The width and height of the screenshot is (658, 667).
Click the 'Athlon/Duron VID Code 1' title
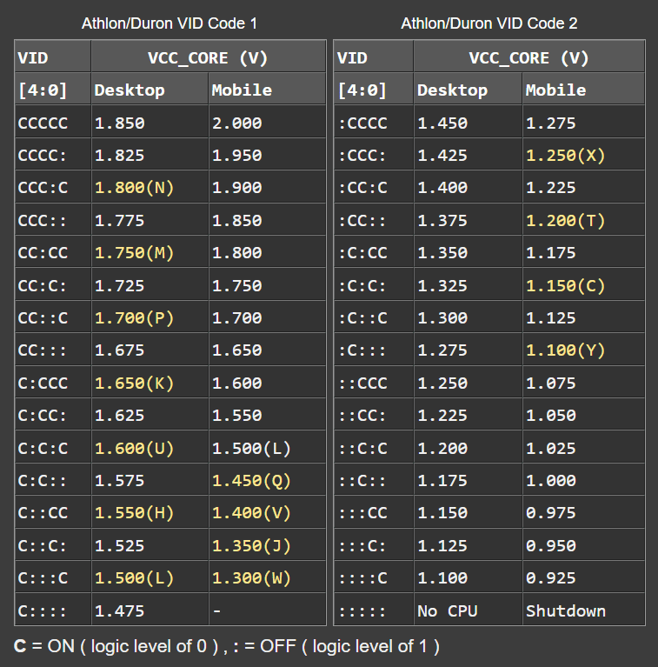(x=169, y=23)
